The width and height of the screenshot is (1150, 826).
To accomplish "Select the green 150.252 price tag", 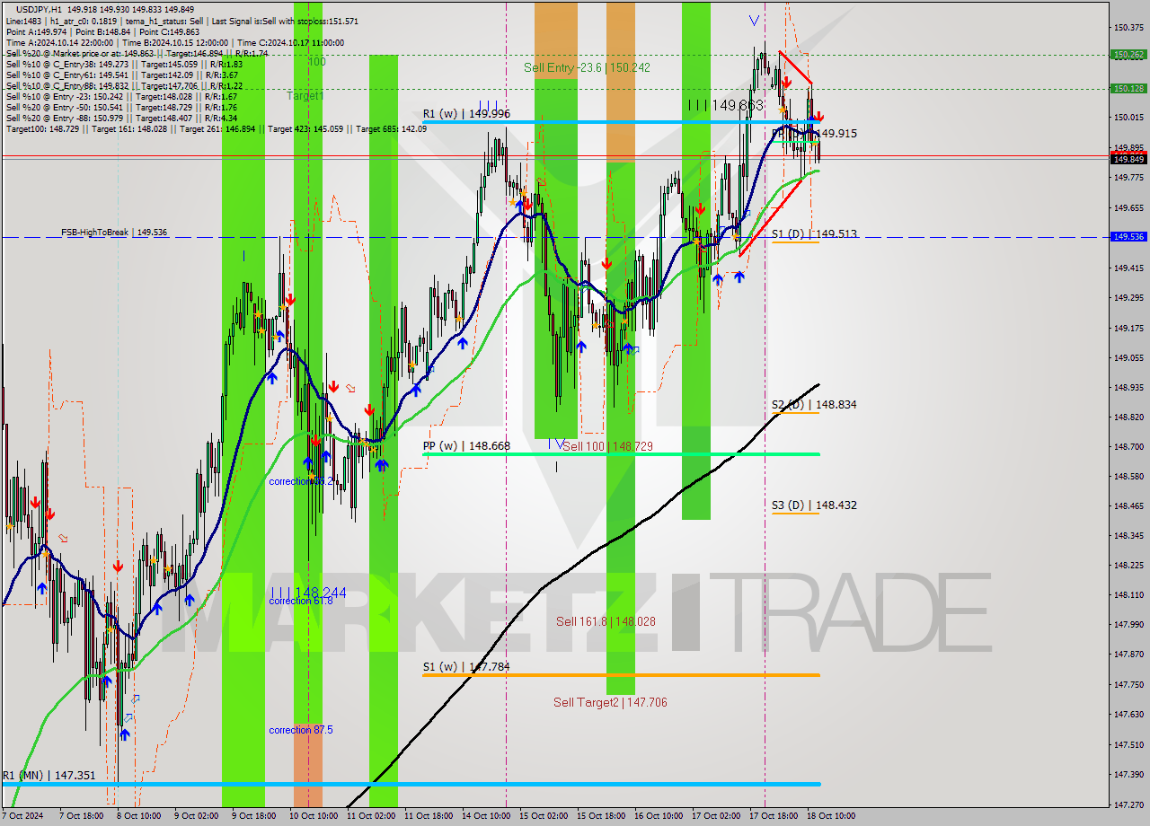I will point(1128,55).
